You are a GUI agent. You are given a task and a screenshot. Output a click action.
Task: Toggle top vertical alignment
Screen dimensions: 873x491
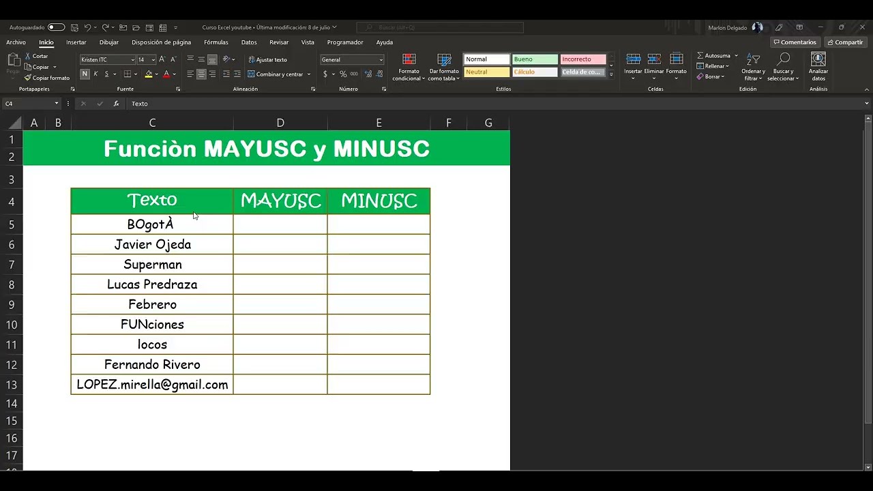pos(190,59)
